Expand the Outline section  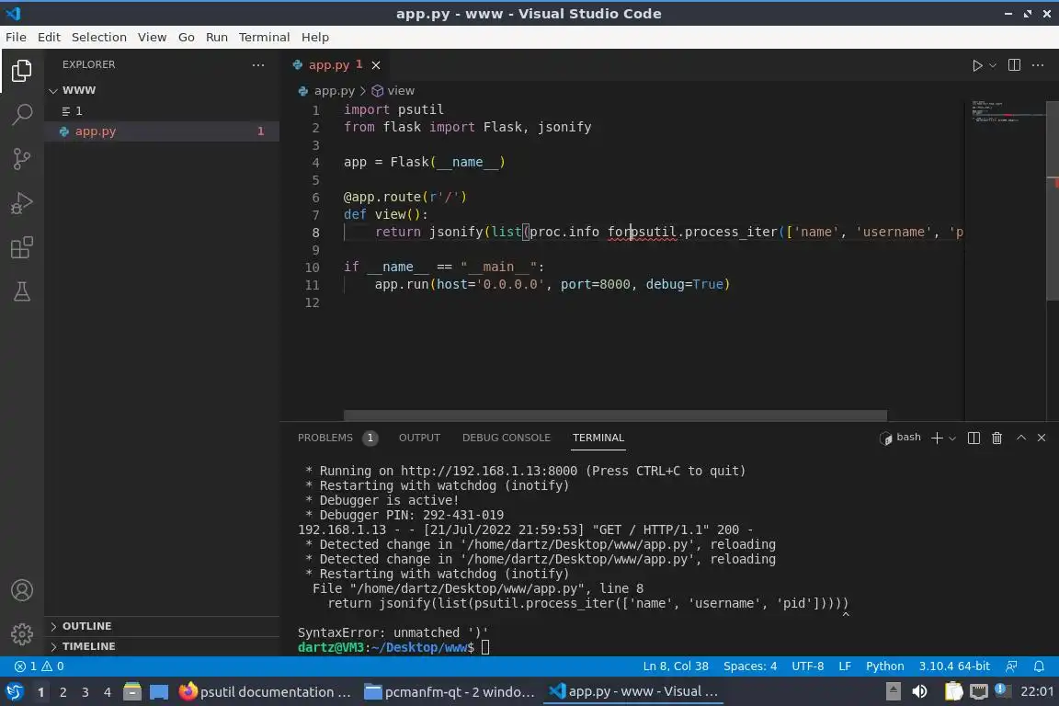[x=162, y=626]
